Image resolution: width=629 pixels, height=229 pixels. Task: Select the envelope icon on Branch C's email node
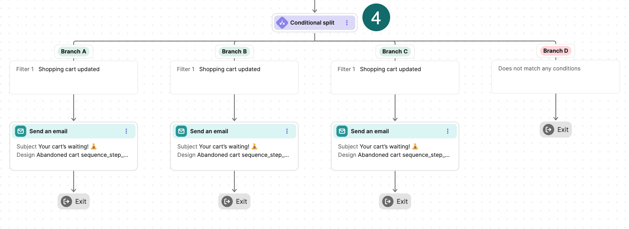342,131
